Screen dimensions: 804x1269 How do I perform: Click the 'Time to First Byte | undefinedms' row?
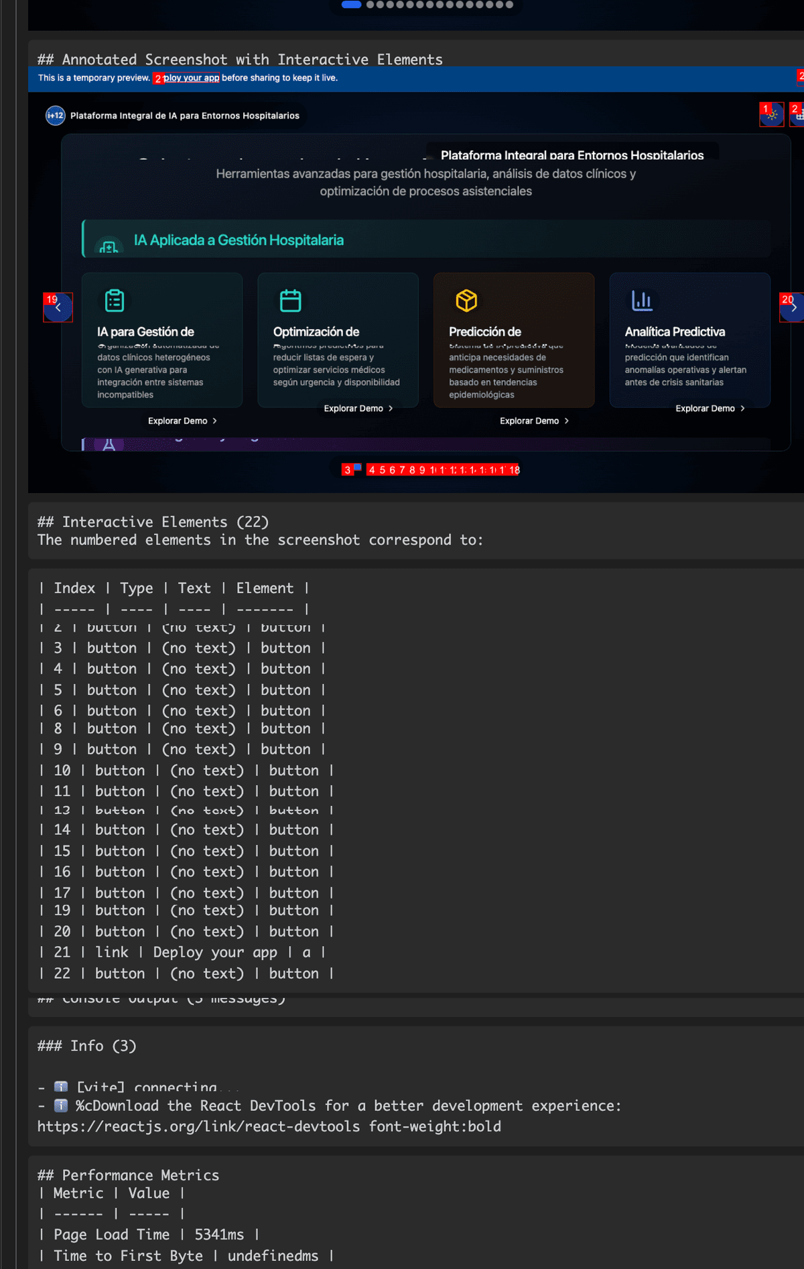186,1256
